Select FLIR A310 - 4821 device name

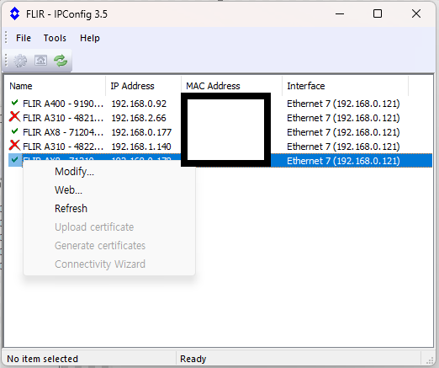(x=63, y=118)
